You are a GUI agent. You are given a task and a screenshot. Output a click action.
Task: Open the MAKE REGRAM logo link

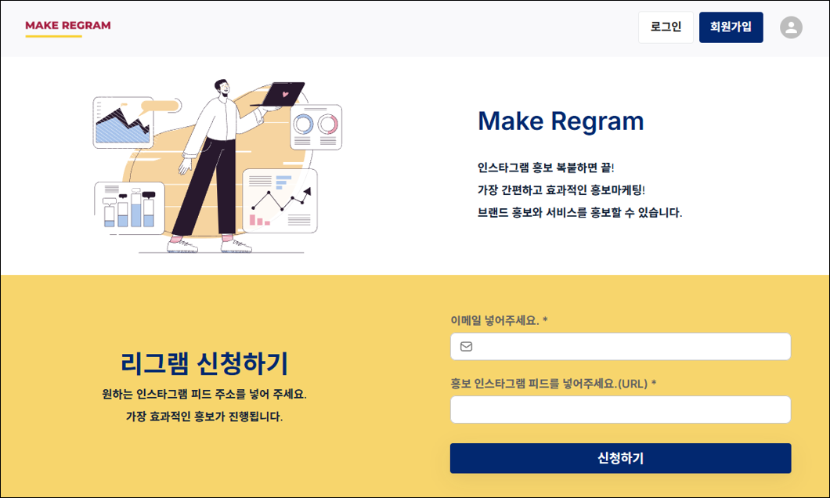click(68, 25)
